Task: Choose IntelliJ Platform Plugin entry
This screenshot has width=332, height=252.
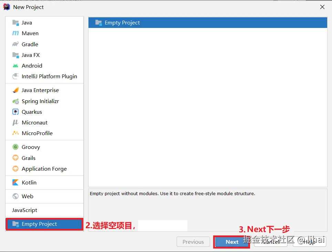Action: pos(44,76)
